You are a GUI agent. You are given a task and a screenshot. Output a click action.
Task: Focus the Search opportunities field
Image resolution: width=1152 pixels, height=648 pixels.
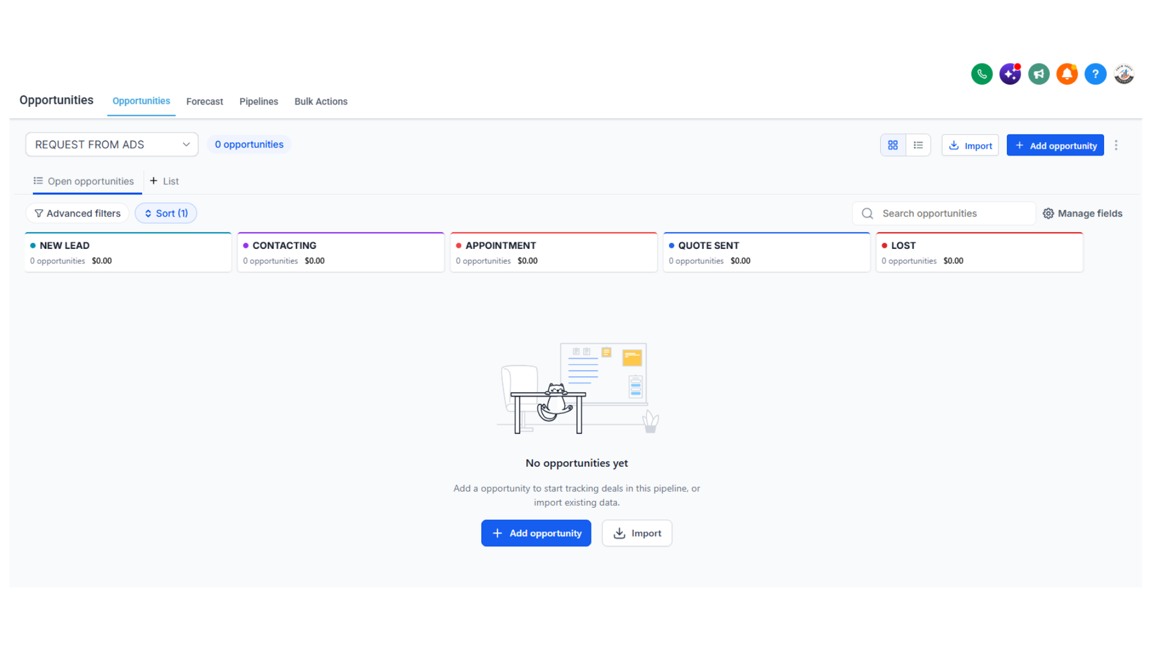tap(944, 214)
